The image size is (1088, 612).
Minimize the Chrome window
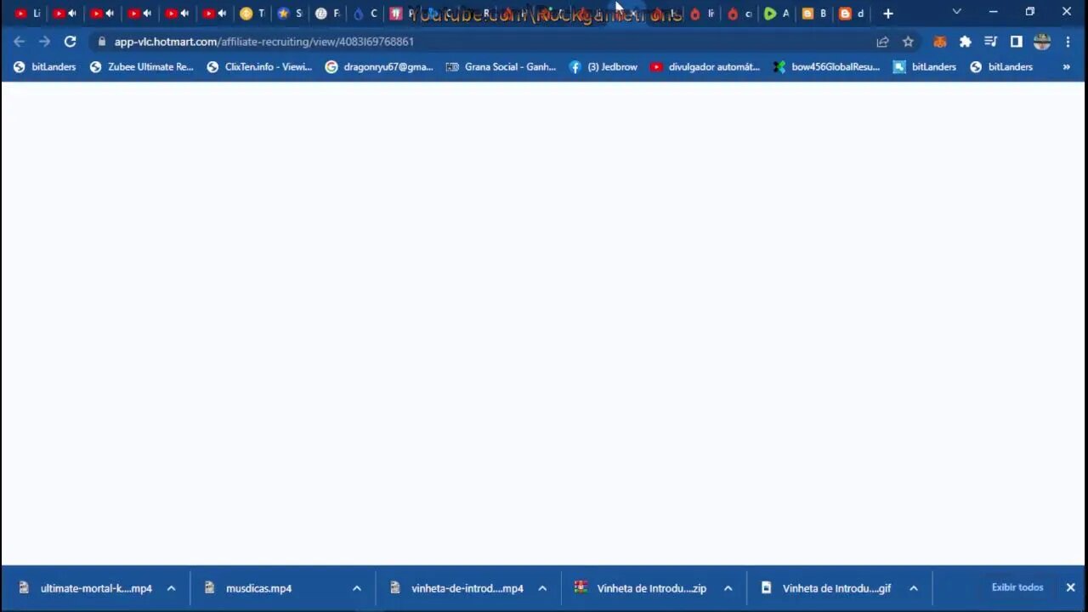click(993, 12)
